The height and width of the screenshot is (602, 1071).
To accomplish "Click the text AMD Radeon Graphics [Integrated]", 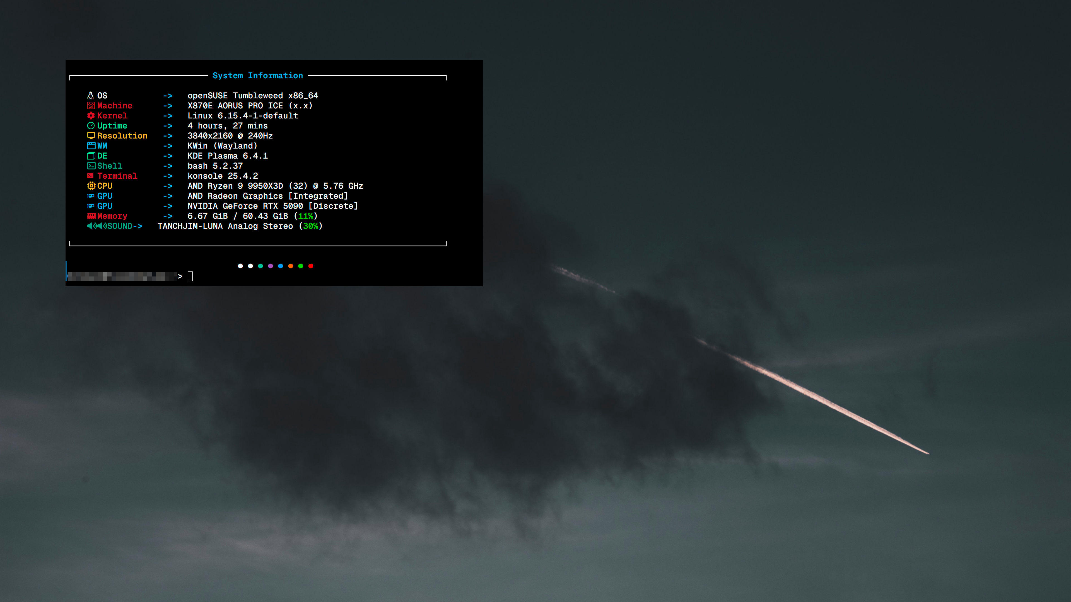I will coord(268,196).
